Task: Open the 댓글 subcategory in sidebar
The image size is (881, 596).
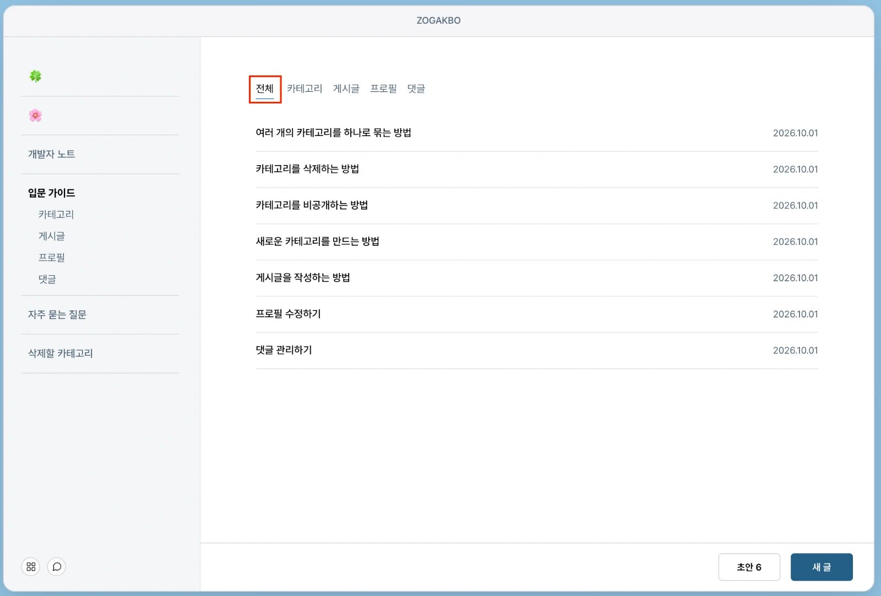Action: click(x=47, y=279)
